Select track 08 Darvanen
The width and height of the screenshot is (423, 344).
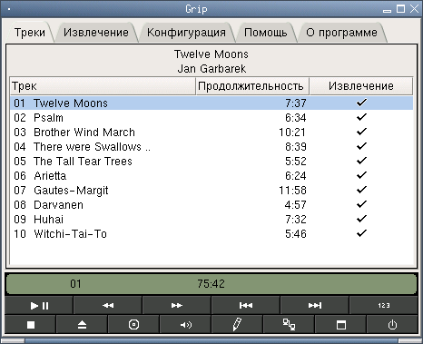coord(211,204)
